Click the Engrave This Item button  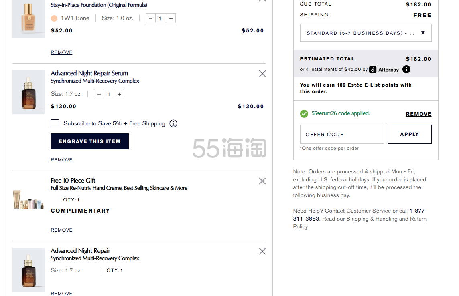pos(89,141)
